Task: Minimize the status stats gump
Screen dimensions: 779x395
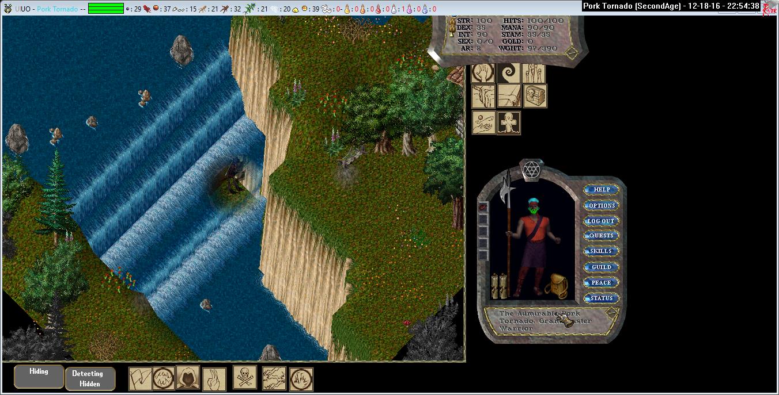Action: point(571,53)
